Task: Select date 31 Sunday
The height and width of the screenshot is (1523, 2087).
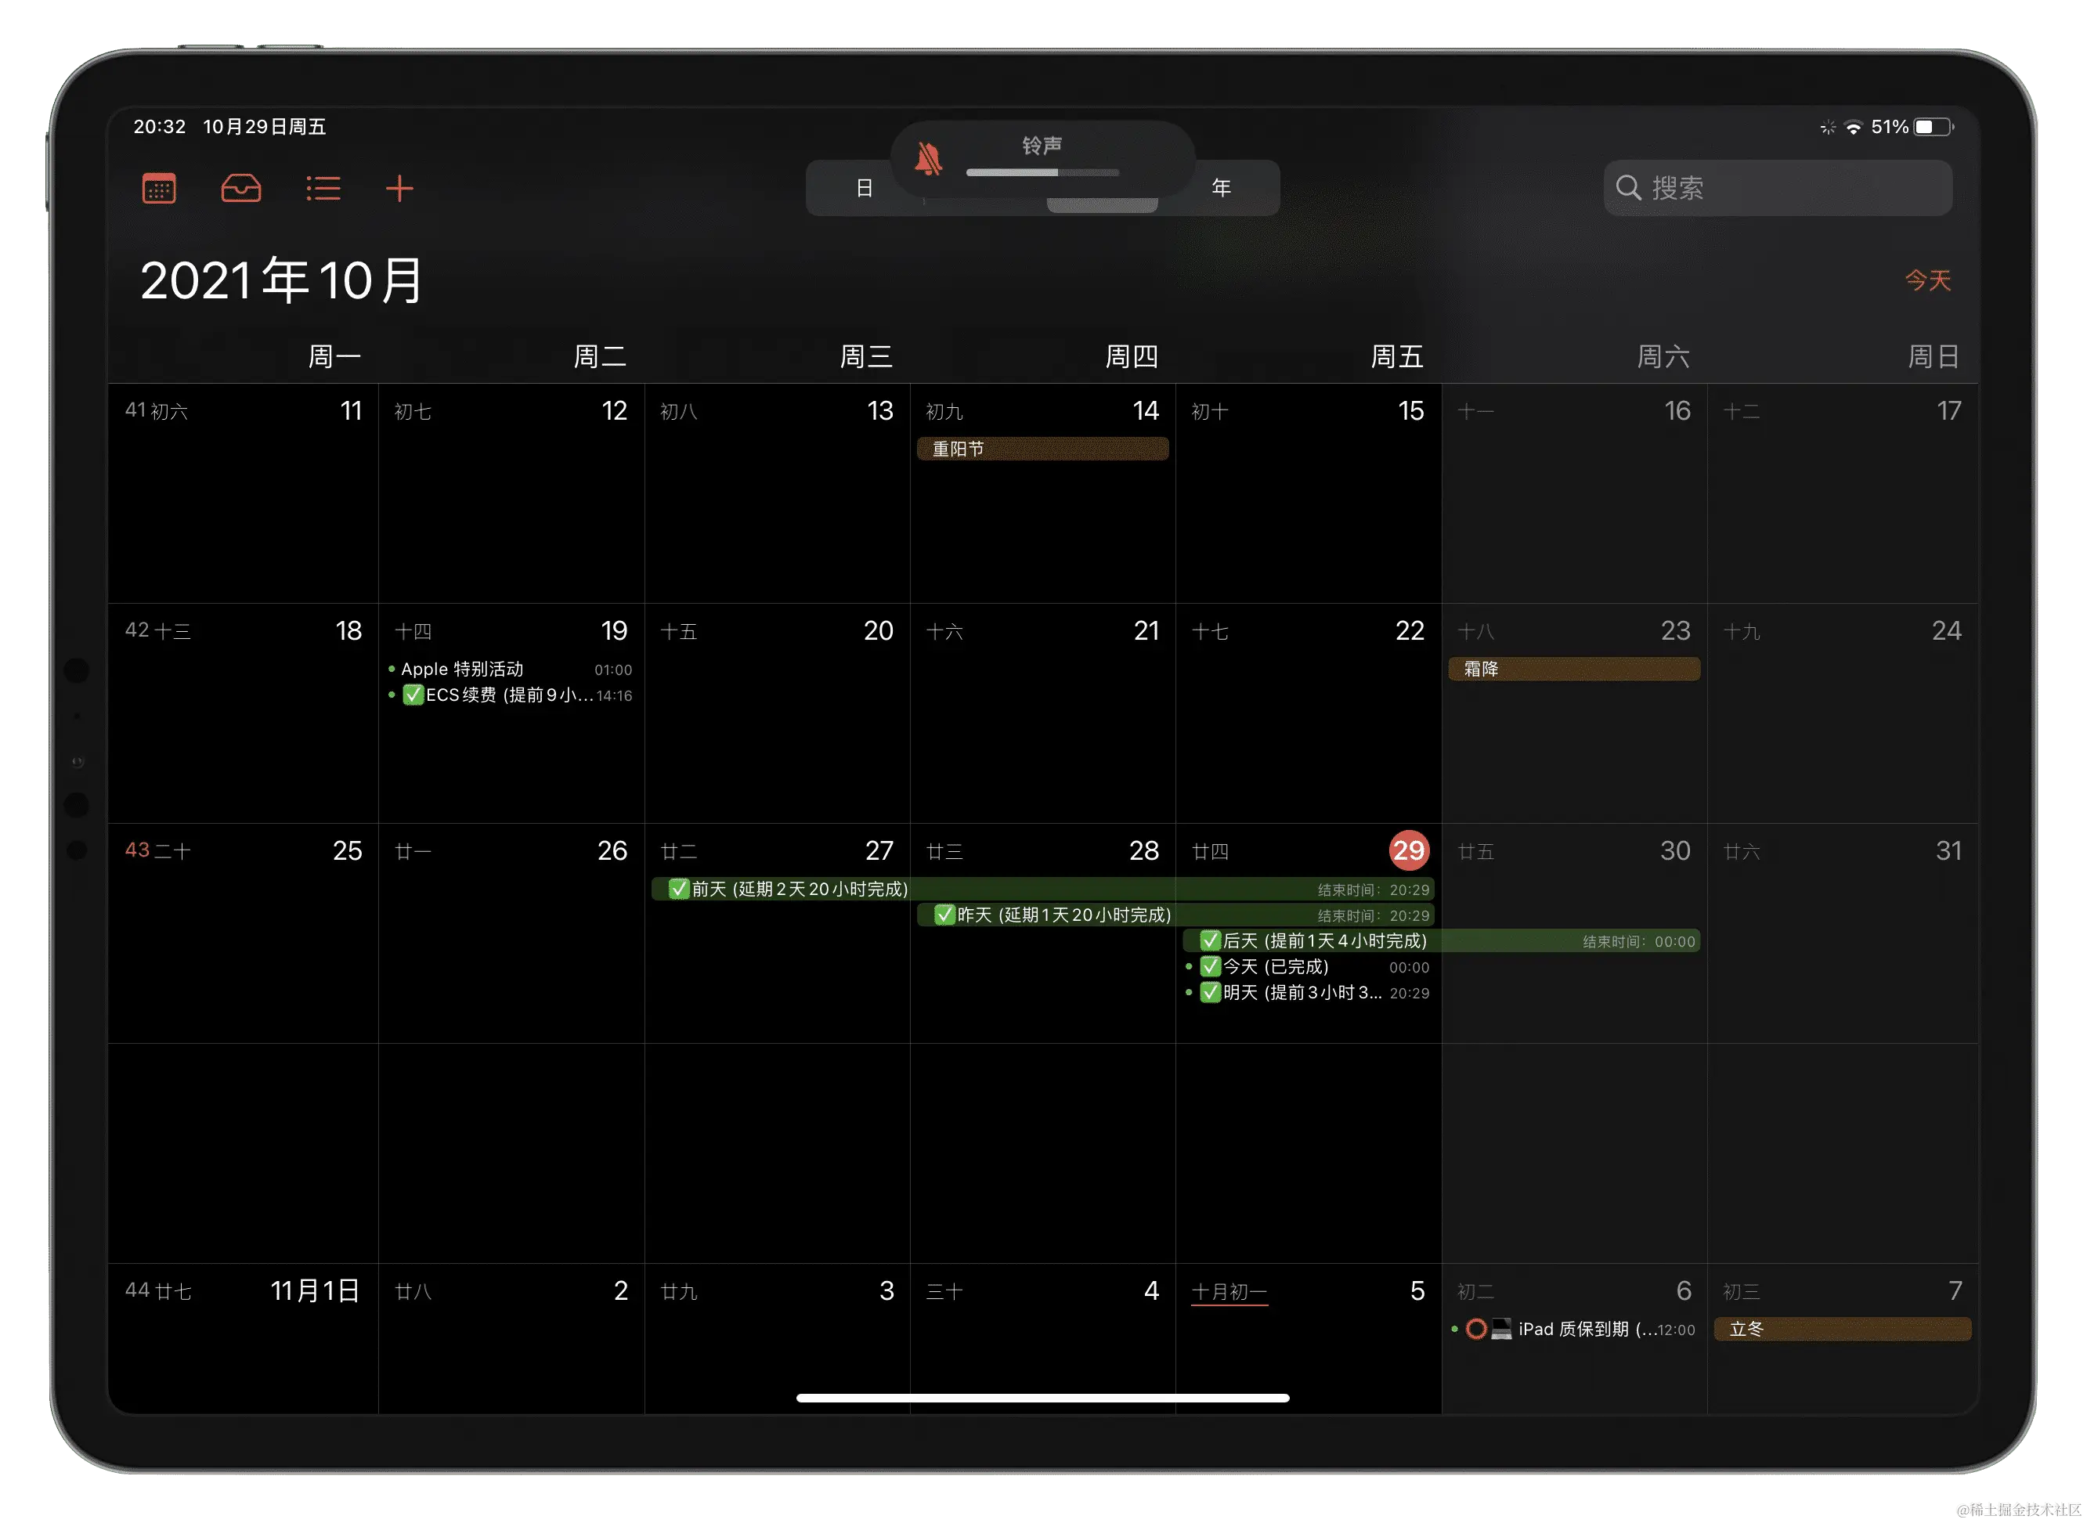Action: (x=1948, y=850)
